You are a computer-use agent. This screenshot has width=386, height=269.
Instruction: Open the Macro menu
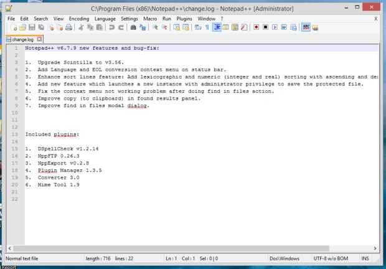150,19
